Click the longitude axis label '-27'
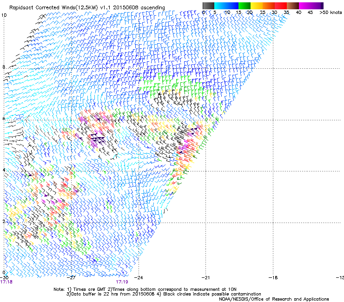Screen dimensions: 344x302 (x=71, y=277)
